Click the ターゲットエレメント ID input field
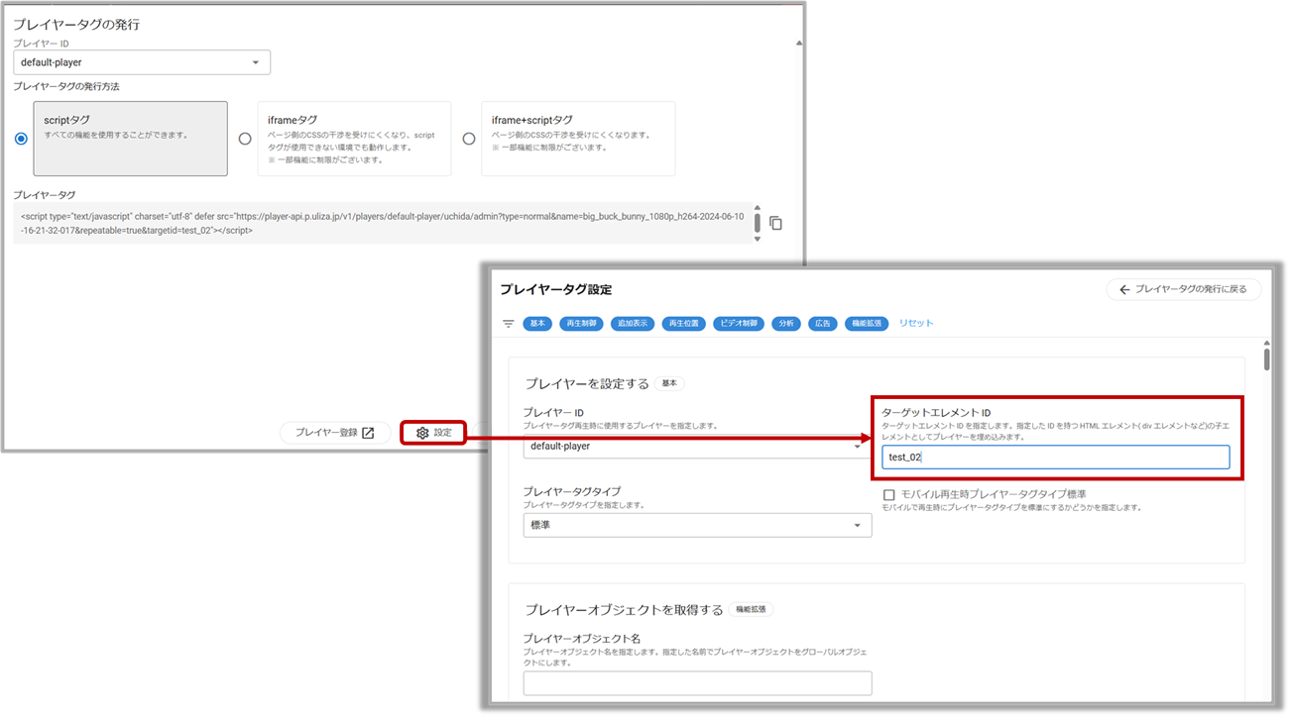The width and height of the screenshot is (1290, 717). click(x=1055, y=457)
